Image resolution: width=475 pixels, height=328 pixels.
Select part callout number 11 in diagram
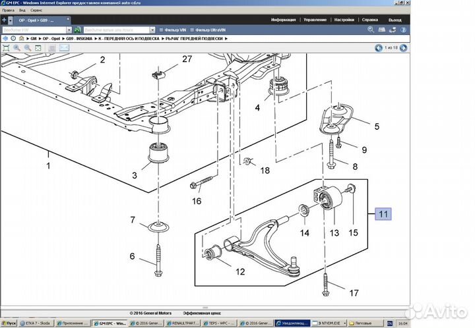pos(383,213)
